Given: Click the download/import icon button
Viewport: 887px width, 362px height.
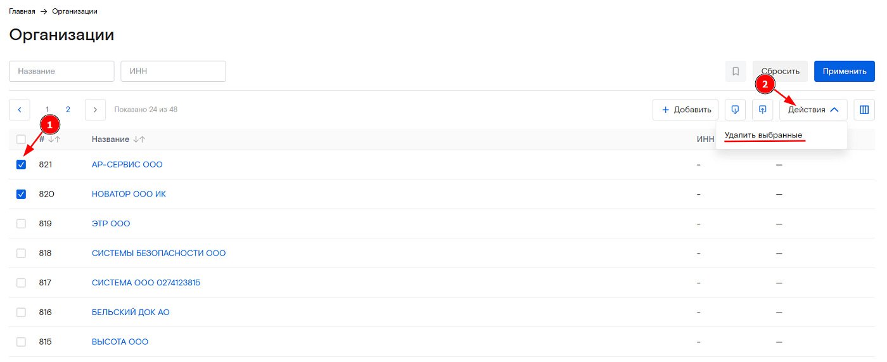Looking at the screenshot, I should point(735,110).
